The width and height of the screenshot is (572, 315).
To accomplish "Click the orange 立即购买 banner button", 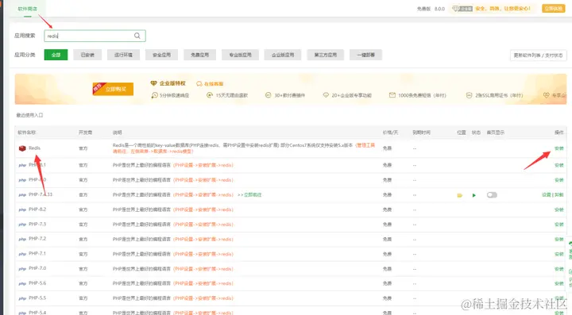I will click(x=113, y=89).
